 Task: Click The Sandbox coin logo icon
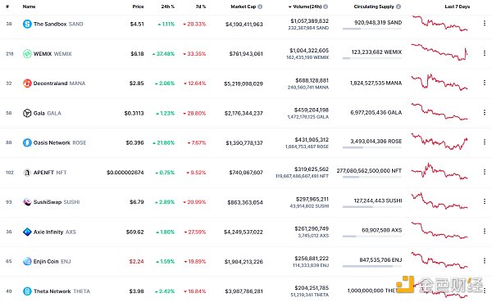click(27, 24)
